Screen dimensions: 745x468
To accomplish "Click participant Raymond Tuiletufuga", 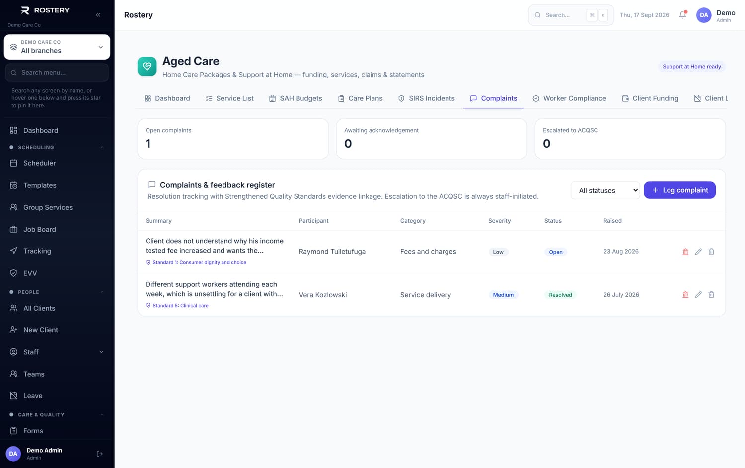I will pos(332,252).
